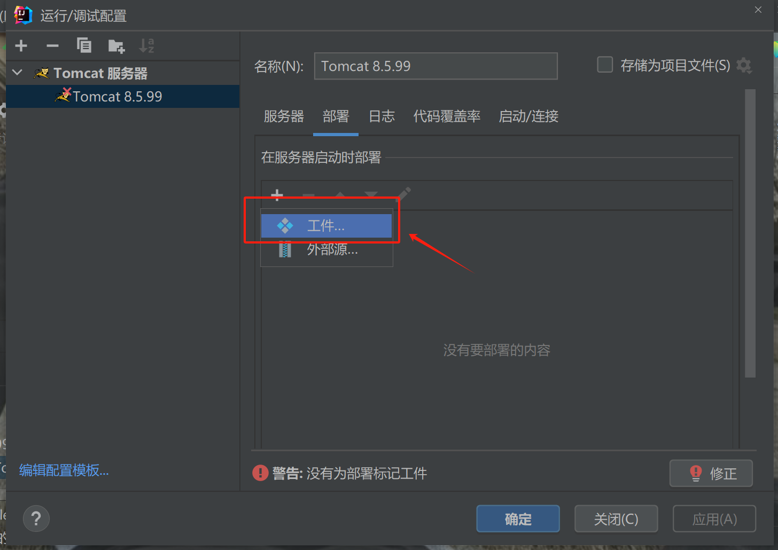Sort configurations alphabetically
Viewport: 778px width, 550px height.
pos(146,46)
